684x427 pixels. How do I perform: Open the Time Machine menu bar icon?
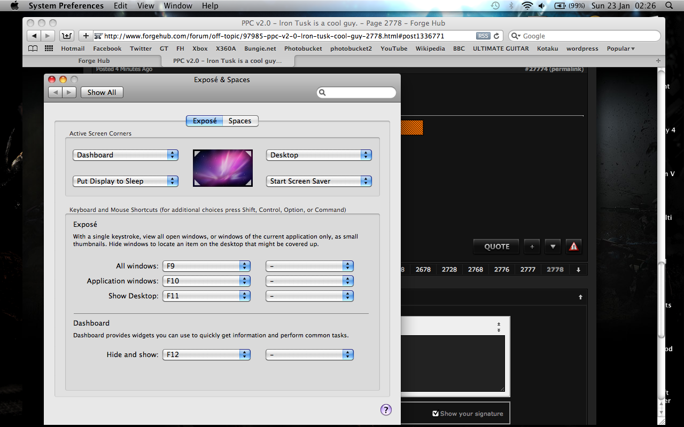(x=495, y=6)
